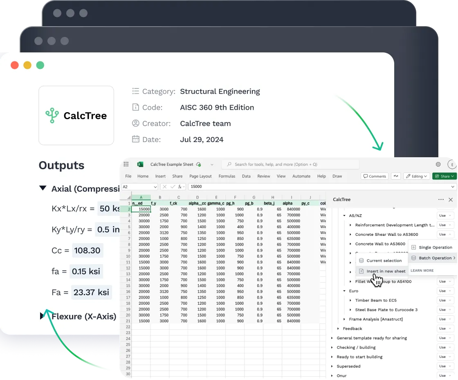Viewport: 458px width, 380px height.
Task: Open the Page Layout tab
Action: coord(200,176)
